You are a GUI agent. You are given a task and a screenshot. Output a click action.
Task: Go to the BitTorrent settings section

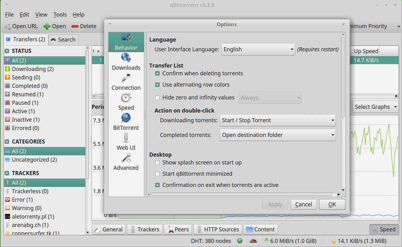click(126, 122)
